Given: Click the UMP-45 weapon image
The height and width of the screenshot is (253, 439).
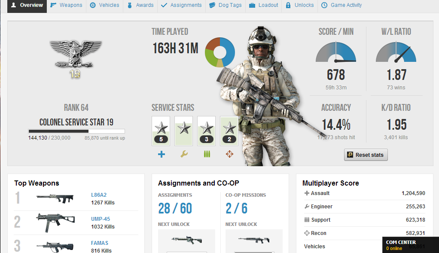Looking at the screenshot, I should click(55, 223).
